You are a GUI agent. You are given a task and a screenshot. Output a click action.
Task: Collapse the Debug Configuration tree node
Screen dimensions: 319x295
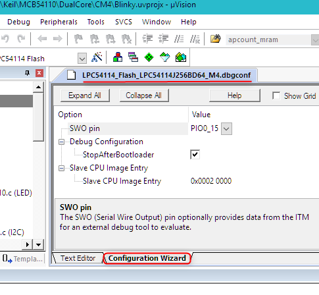coord(61,142)
